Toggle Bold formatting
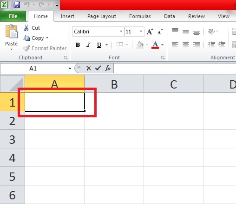This screenshot has width=236, height=204. [78, 45]
